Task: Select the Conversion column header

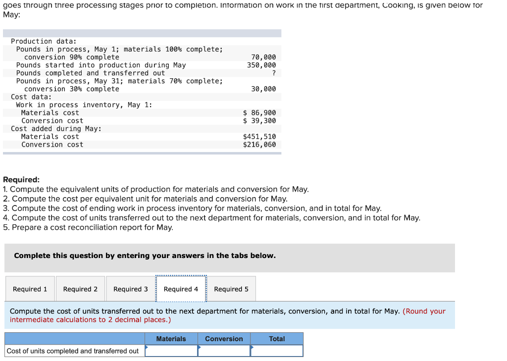Action: point(224,339)
